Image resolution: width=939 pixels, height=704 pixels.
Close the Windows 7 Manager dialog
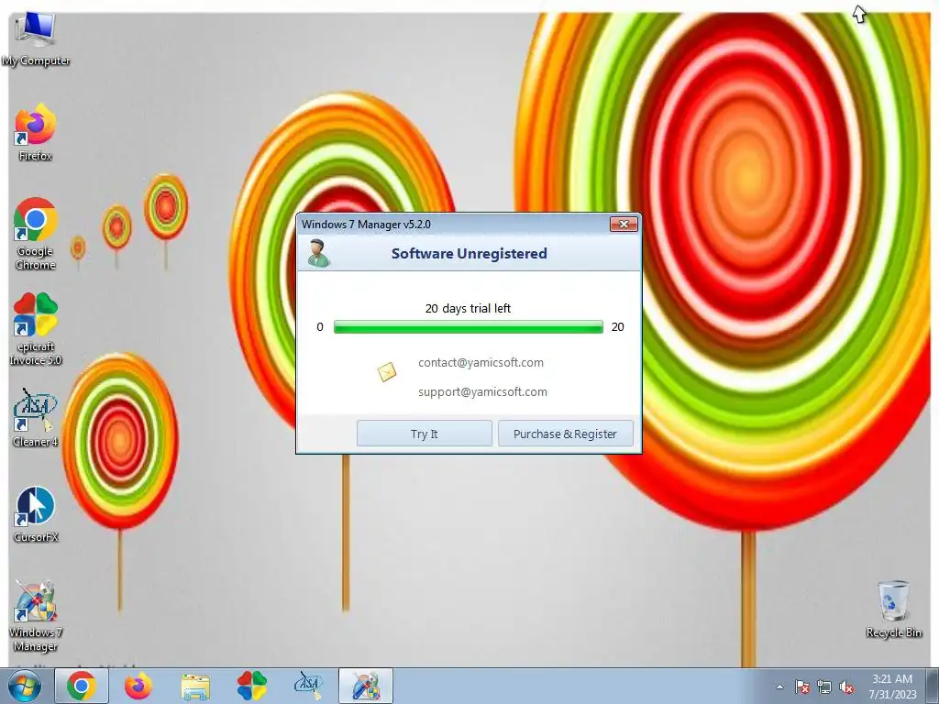tap(624, 224)
